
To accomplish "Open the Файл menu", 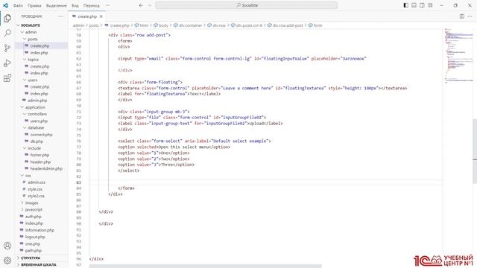I will pos(18,5).
